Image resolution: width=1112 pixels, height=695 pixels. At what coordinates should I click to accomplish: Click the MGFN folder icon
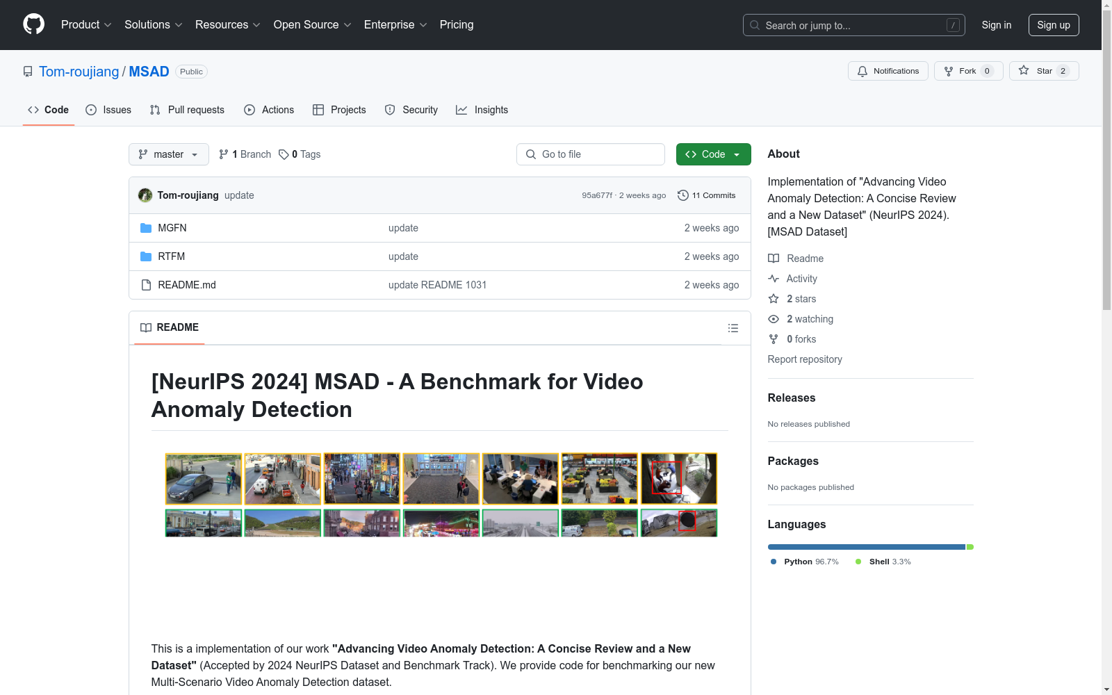click(x=146, y=228)
